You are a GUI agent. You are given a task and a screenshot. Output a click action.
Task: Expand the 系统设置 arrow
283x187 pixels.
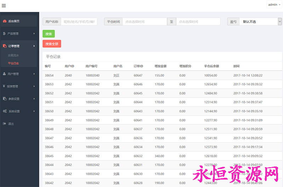[x=34, y=111]
